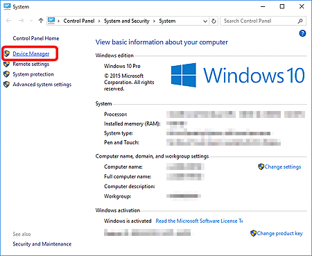Open Remote settings link
The height and width of the screenshot is (256, 312).
click(31, 64)
